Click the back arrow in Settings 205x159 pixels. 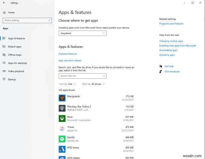click(x=4, y=3)
